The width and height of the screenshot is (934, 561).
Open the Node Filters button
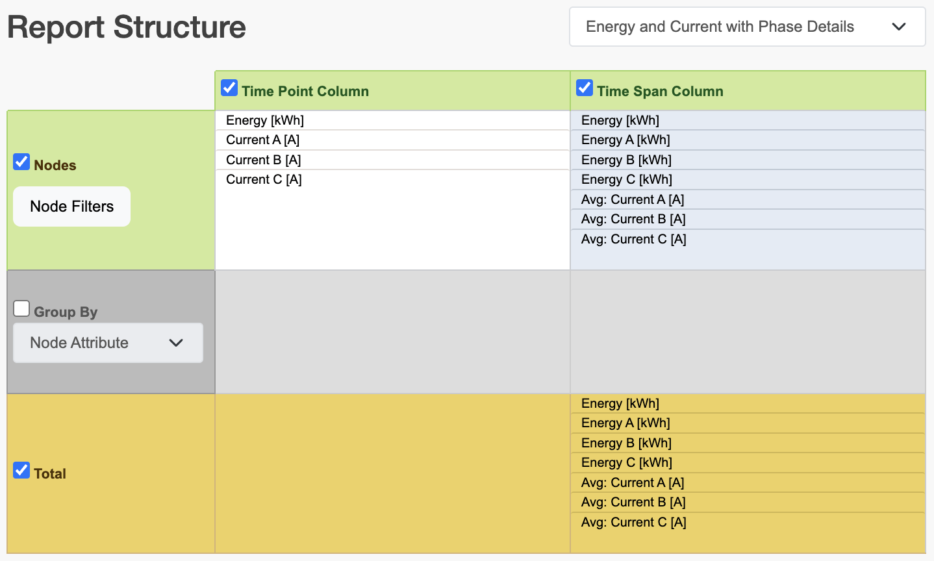pos(71,206)
